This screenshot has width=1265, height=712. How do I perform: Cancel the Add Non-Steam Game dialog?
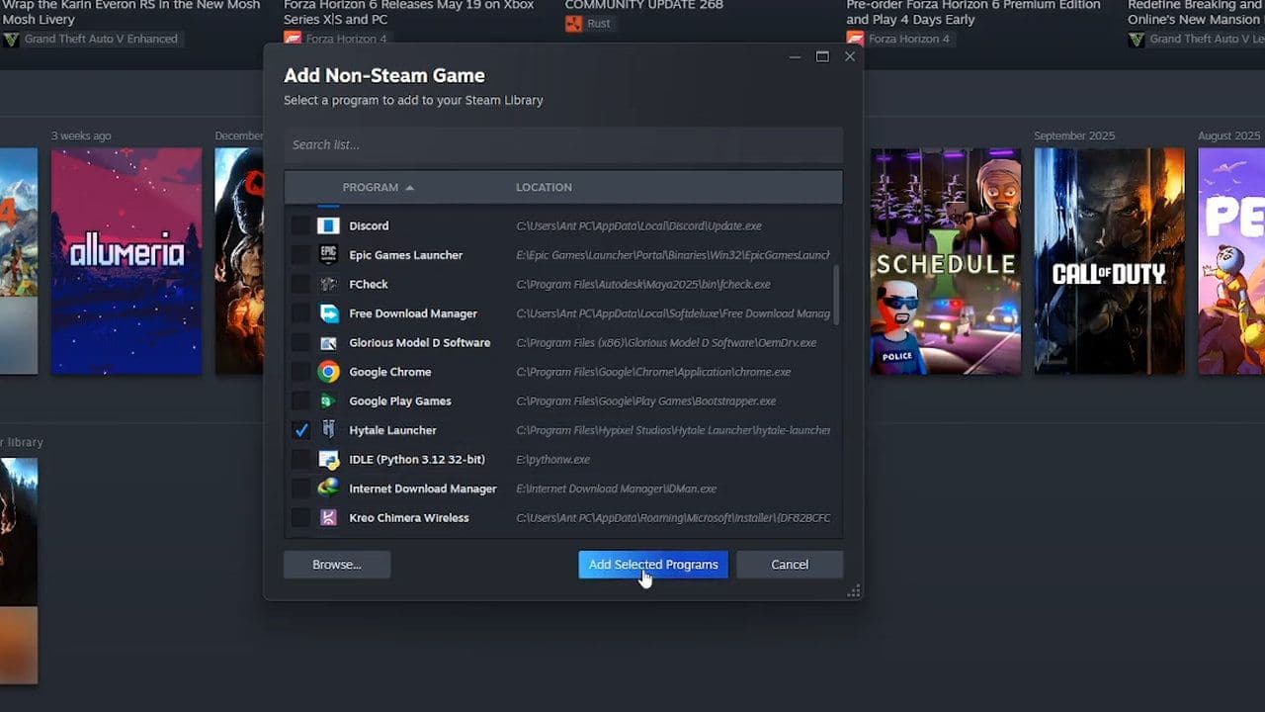789,565
